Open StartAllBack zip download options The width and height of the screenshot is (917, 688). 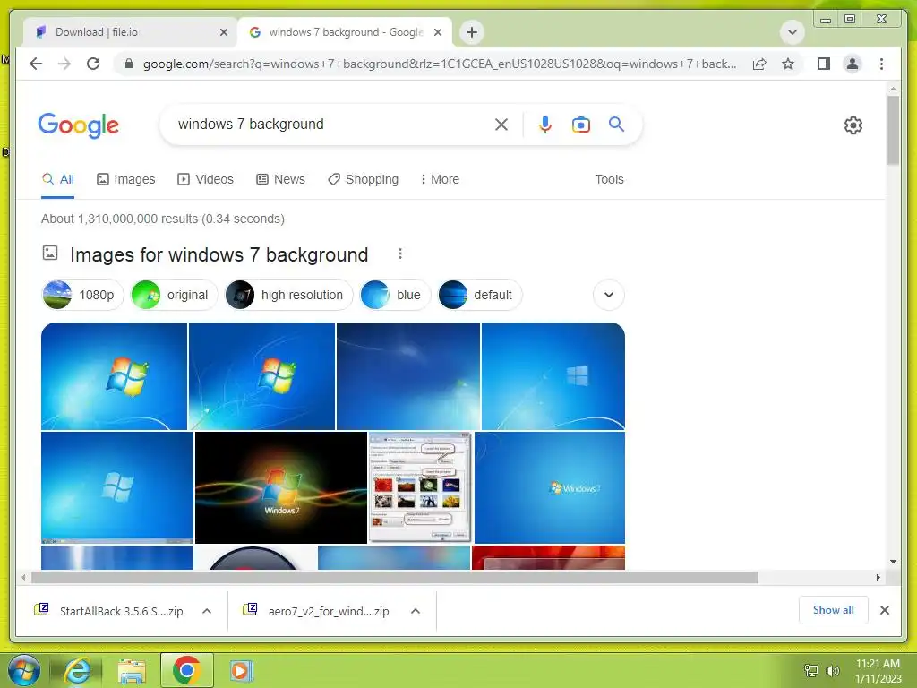207,611
